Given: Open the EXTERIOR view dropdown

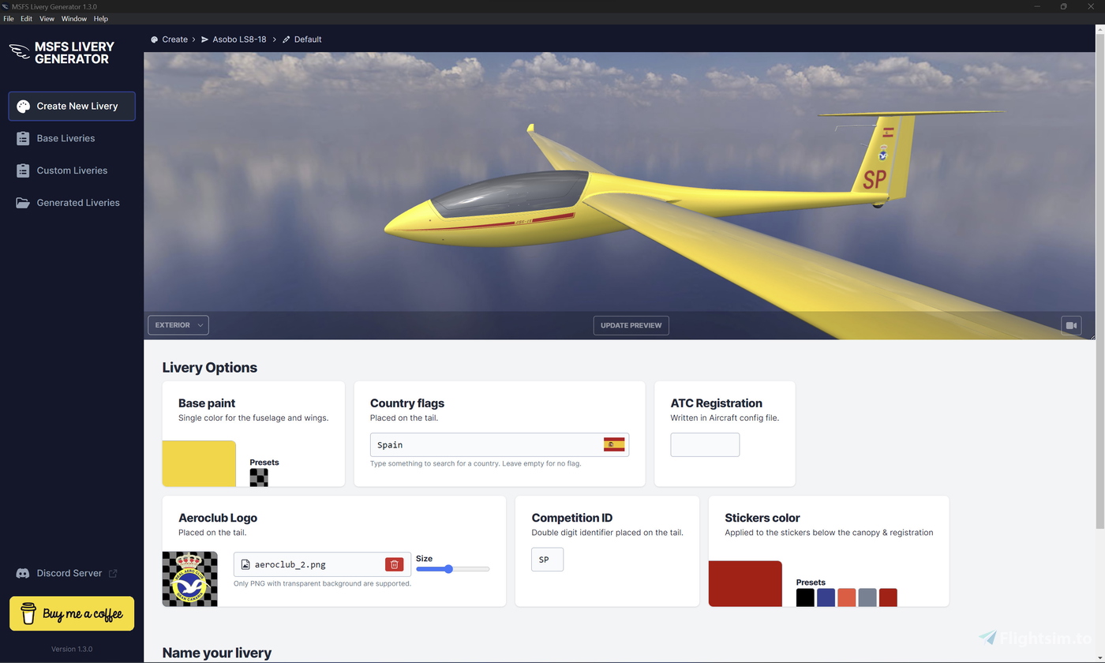Looking at the screenshot, I should click(178, 324).
